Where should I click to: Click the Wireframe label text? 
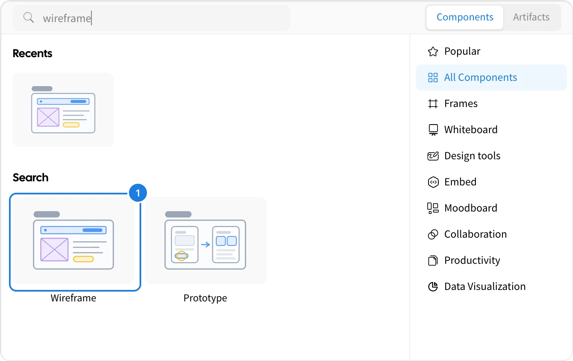click(73, 298)
